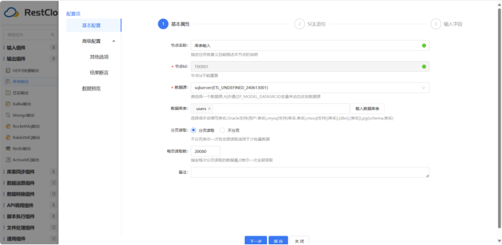
Task: Open the 基本配置 menu item
Action: [x=94, y=26]
